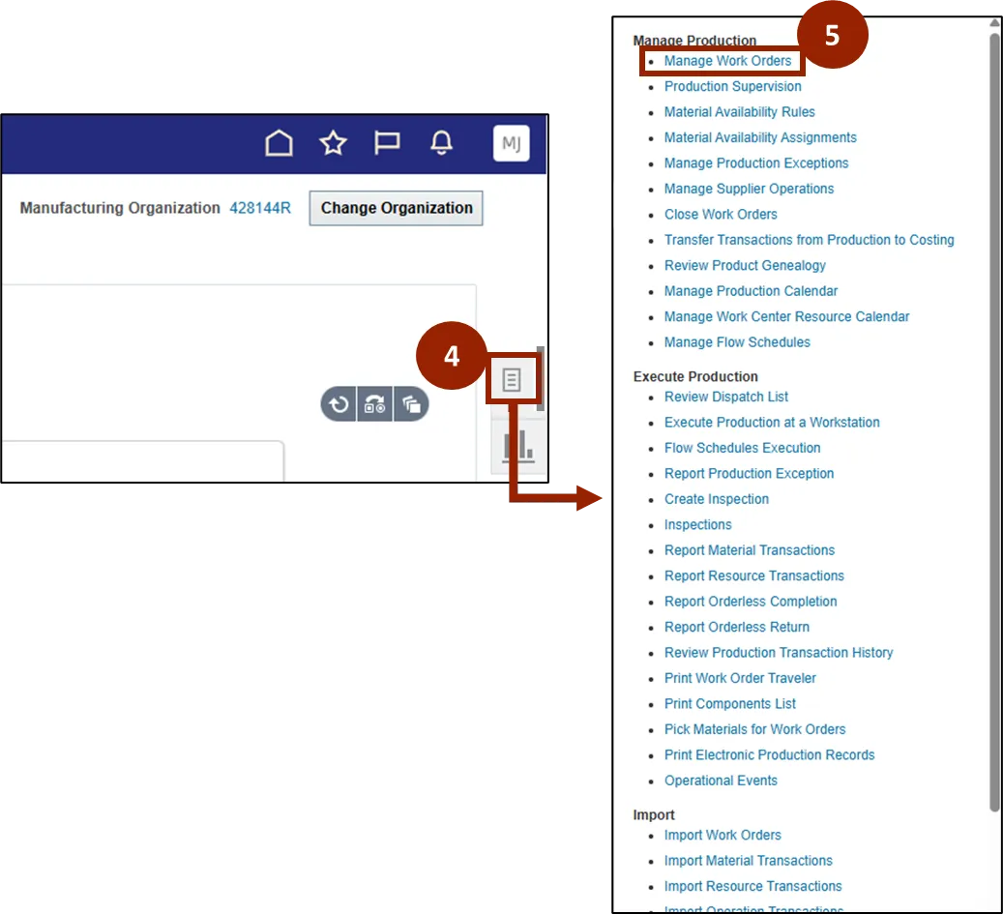Image resolution: width=1003 pixels, height=914 pixels.
Task: Open Import Resource Transactions
Action: pos(752,886)
